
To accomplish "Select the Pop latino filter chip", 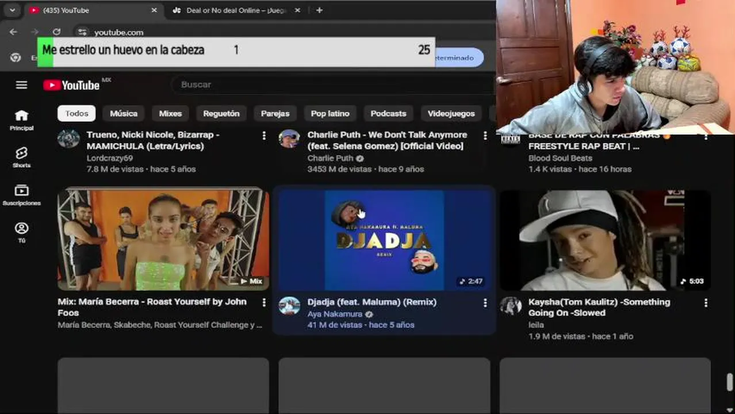I will coord(330,113).
